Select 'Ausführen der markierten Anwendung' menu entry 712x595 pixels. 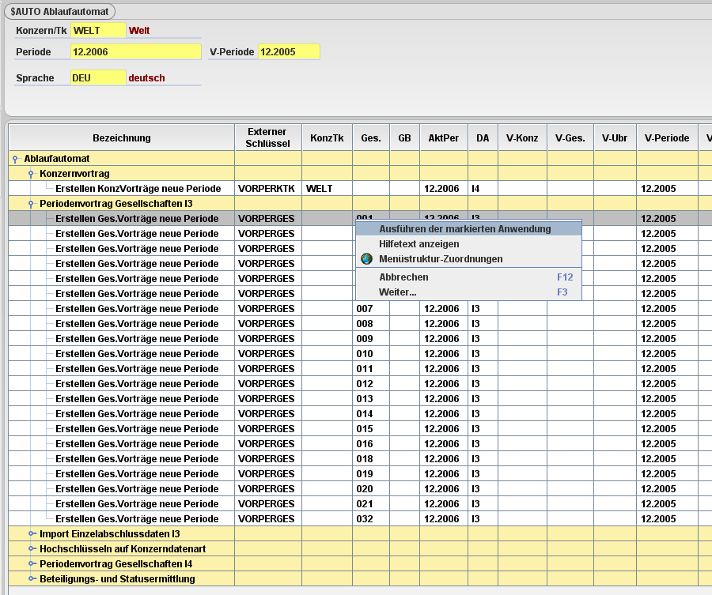tap(464, 229)
